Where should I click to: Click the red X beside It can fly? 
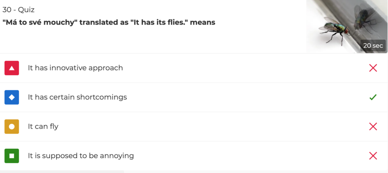[x=373, y=126]
